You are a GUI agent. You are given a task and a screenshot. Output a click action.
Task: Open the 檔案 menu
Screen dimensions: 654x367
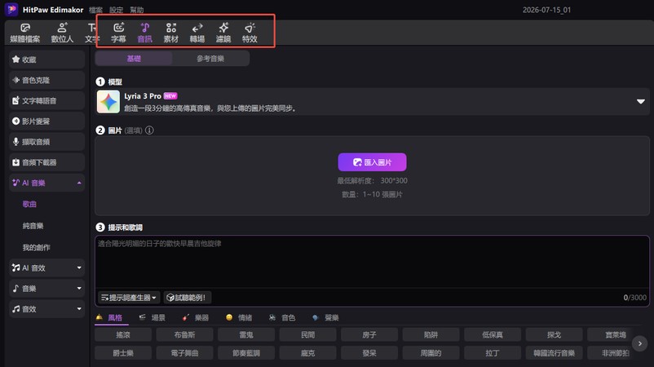coord(95,10)
